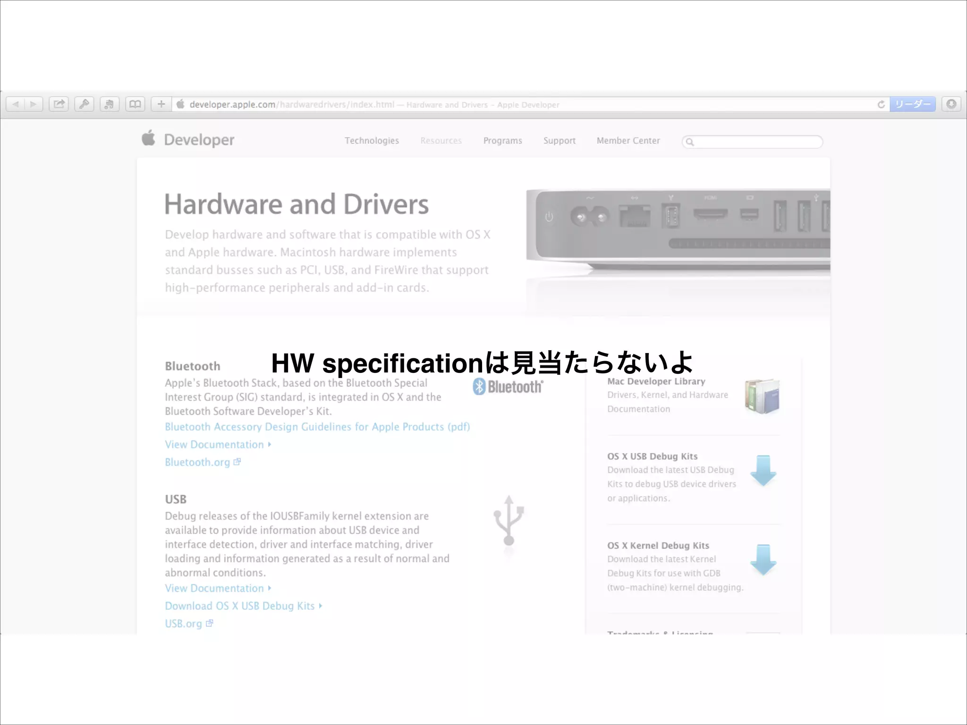Screen dimensions: 967x725
Task: Click the Developer home link
Action: click(x=199, y=140)
